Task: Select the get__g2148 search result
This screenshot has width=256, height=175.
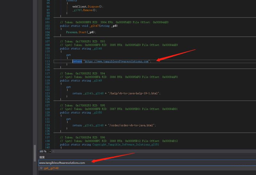Action: coord(51,168)
